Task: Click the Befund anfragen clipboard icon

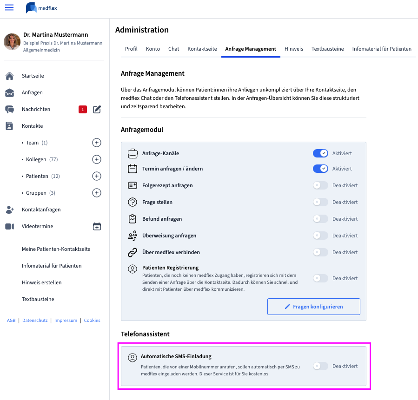Action: click(x=133, y=219)
